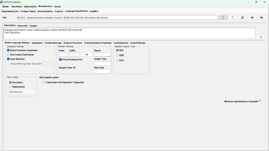
Task: Uncheck Force Floating Point
Action: pos(61,59)
